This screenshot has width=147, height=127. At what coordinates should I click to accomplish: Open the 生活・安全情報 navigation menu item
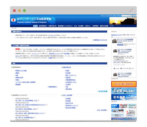[79, 26]
